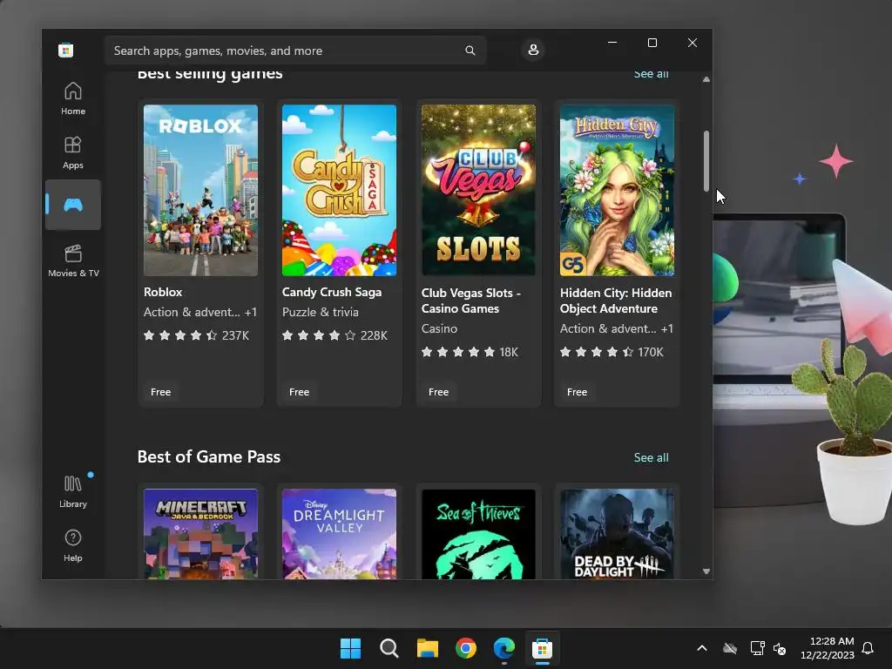Click the scrollbar up arrow in the Store
The width and height of the screenshot is (892, 669).
pos(706,79)
